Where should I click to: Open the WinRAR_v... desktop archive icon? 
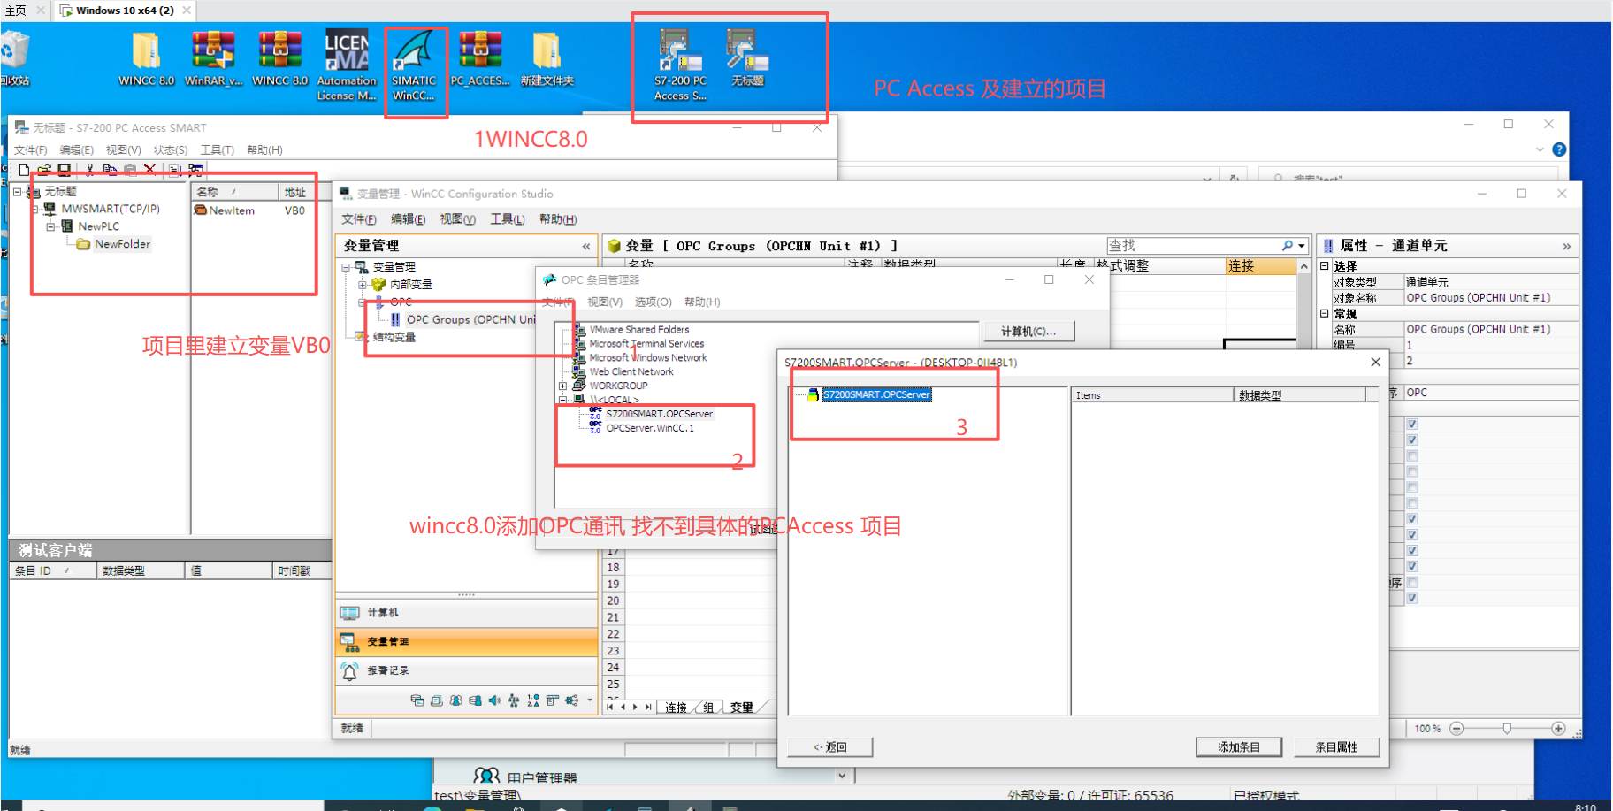[x=213, y=58]
